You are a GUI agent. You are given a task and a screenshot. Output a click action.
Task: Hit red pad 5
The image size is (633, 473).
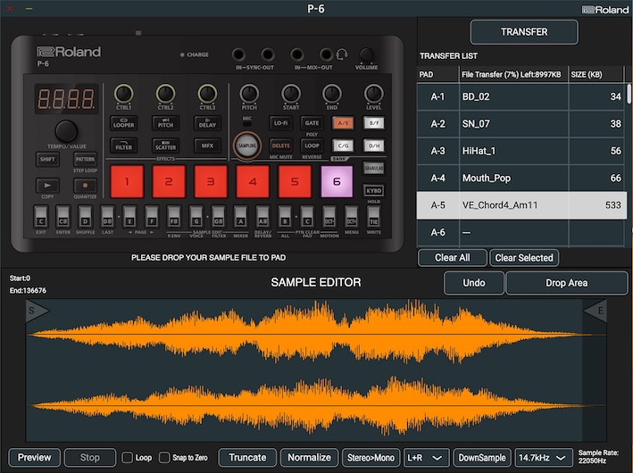pos(295,181)
